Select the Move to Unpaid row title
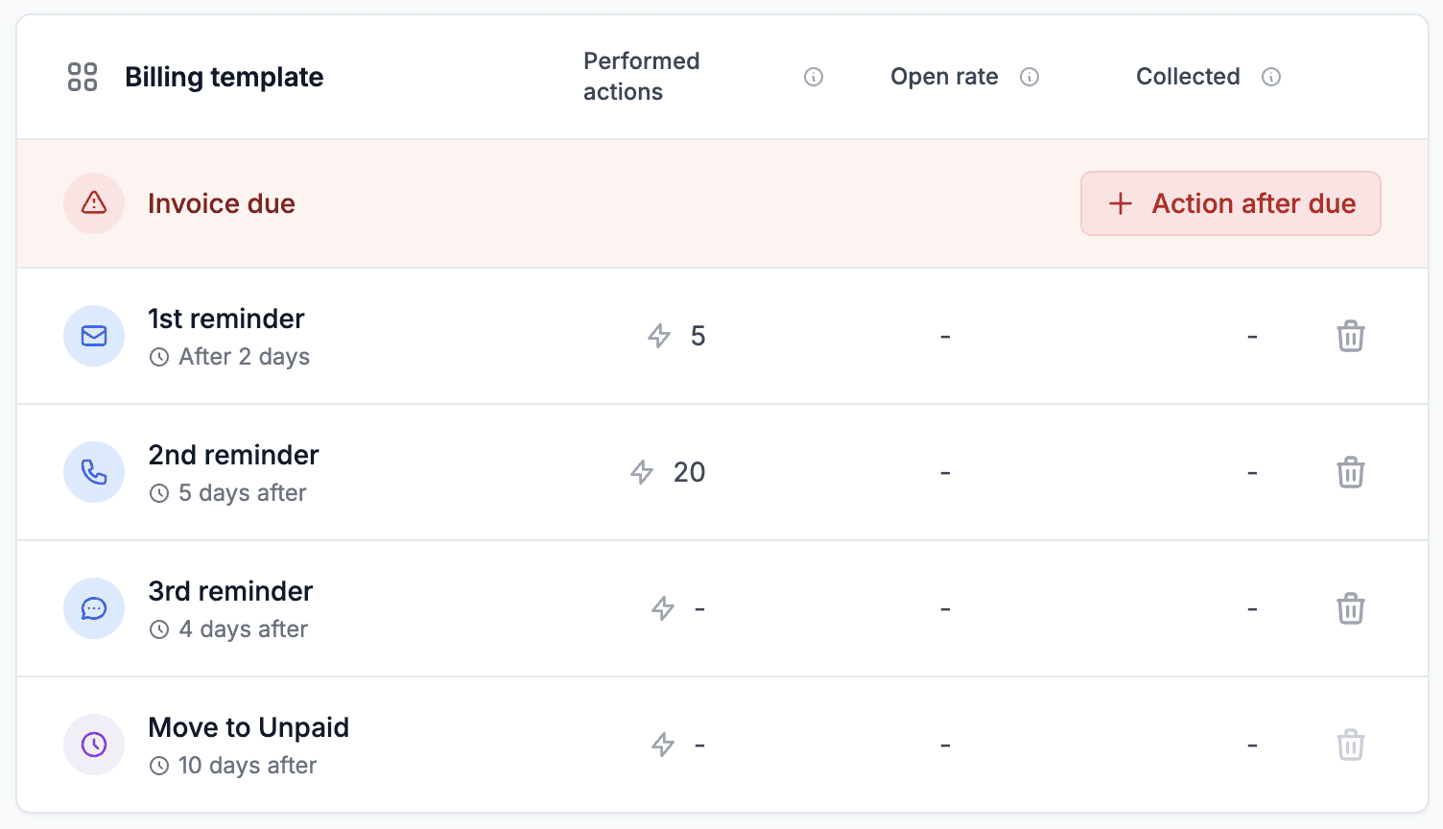The image size is (1443, 829). [x=248, y=727]
